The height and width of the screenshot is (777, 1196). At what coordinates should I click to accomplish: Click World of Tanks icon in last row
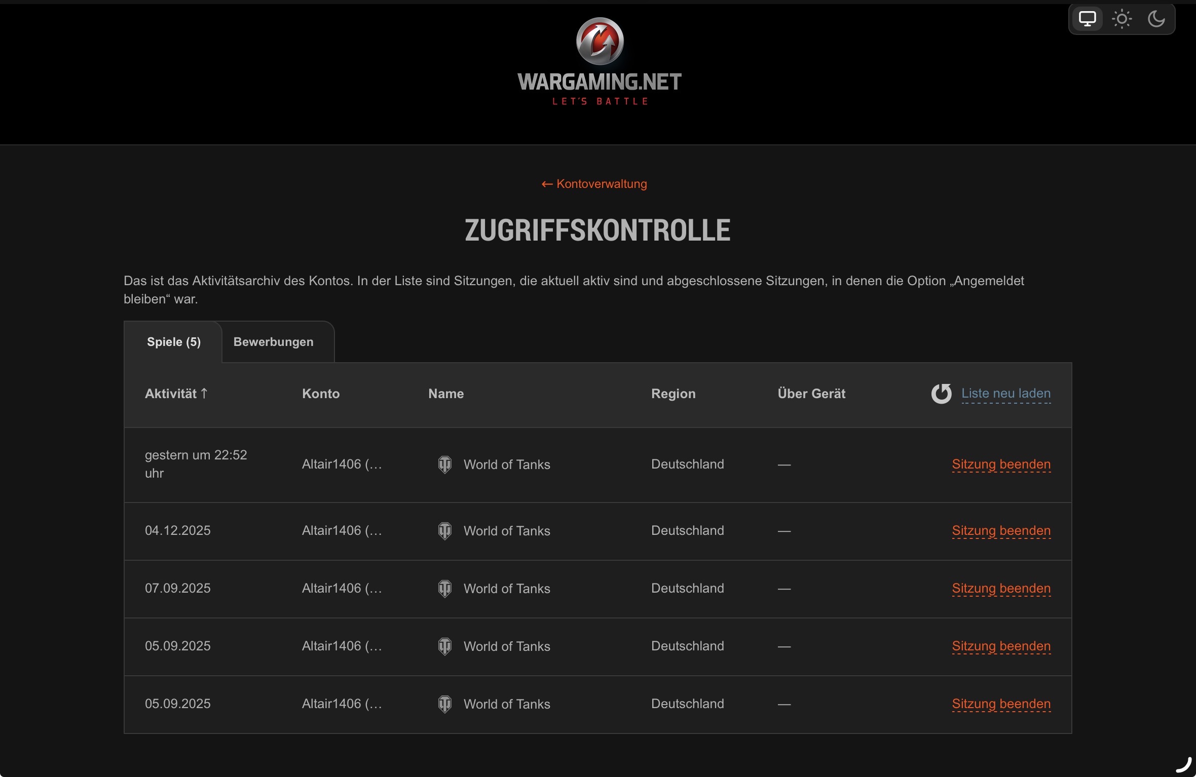[x=444, y=704]
